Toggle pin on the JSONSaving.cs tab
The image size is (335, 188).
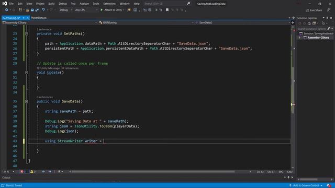[x=24, y=18]
